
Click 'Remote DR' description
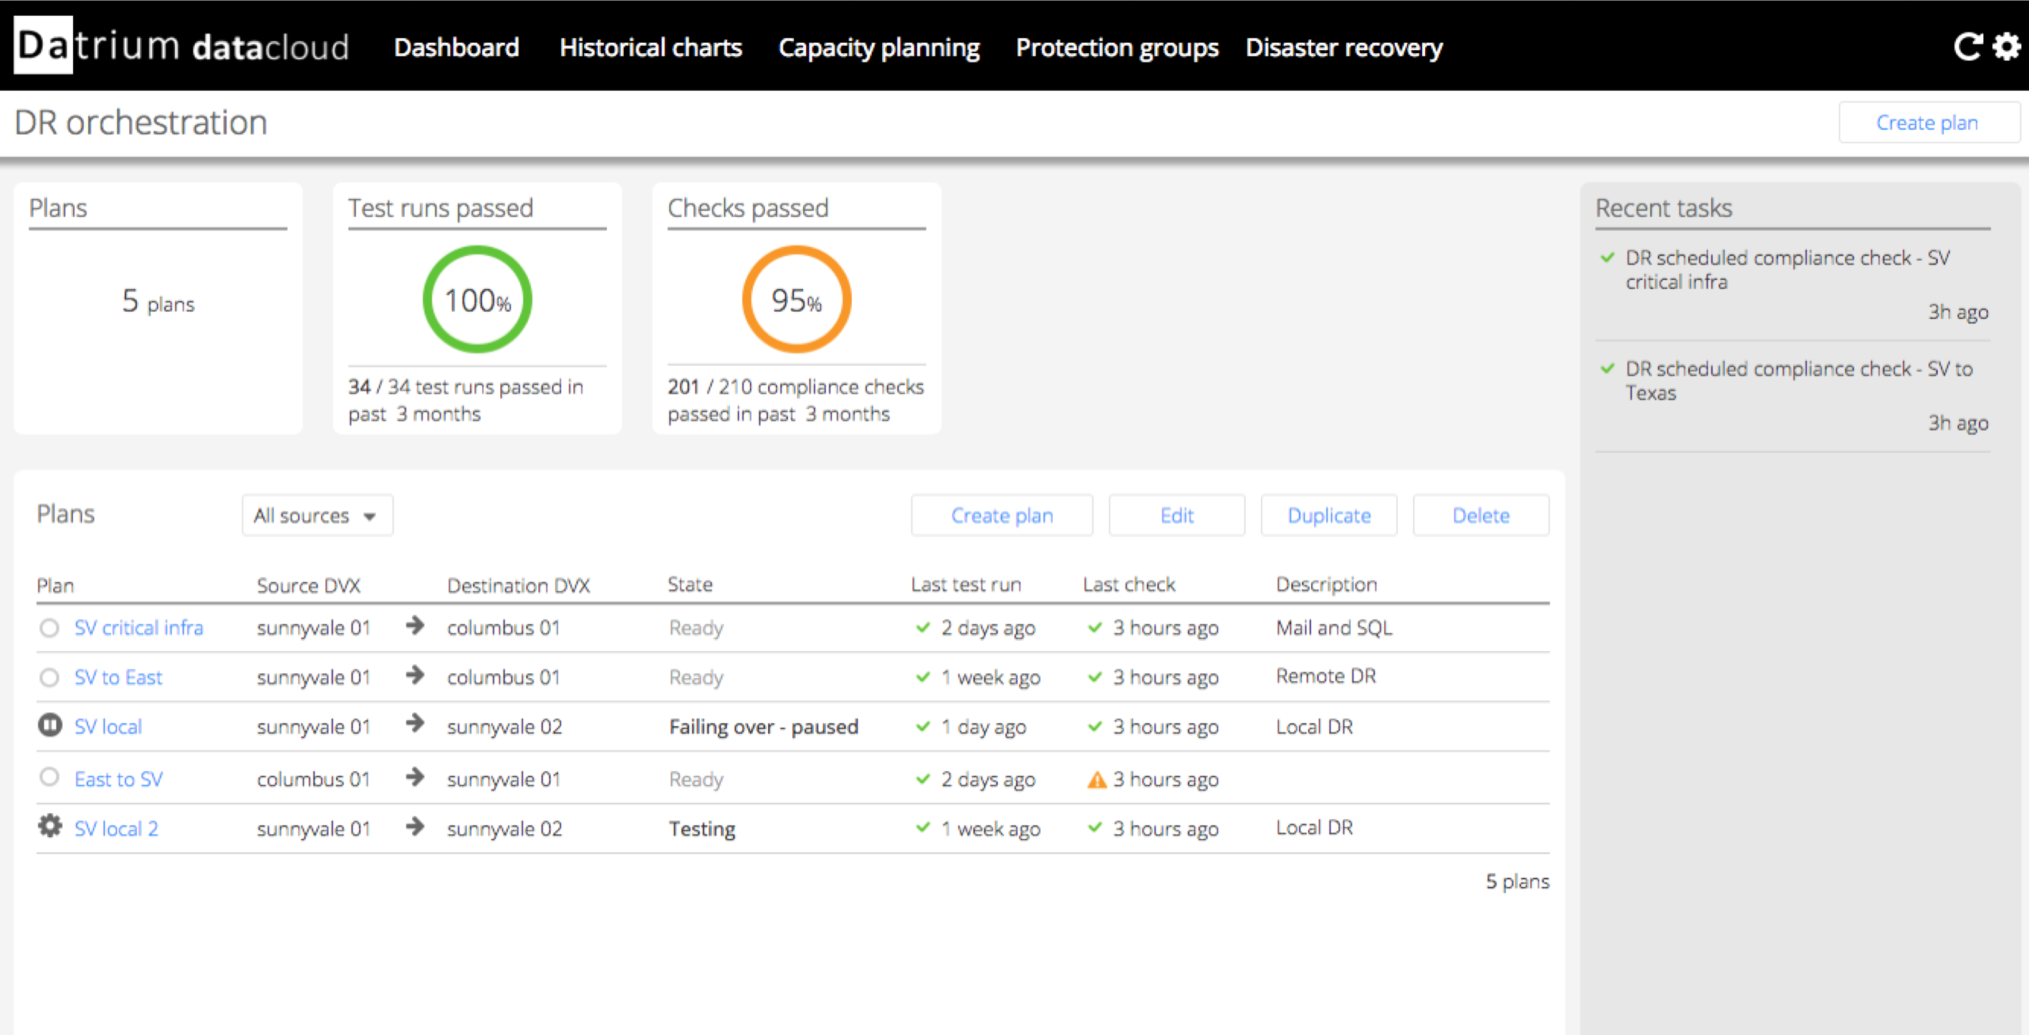click(1326, 676)
